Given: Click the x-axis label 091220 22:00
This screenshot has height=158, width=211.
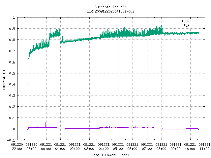Looking at the screenshot, I should point(17,147).
